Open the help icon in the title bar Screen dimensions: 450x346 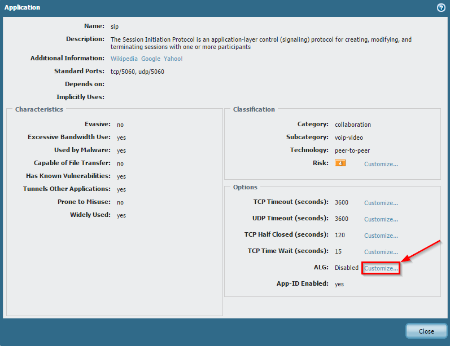441,8
